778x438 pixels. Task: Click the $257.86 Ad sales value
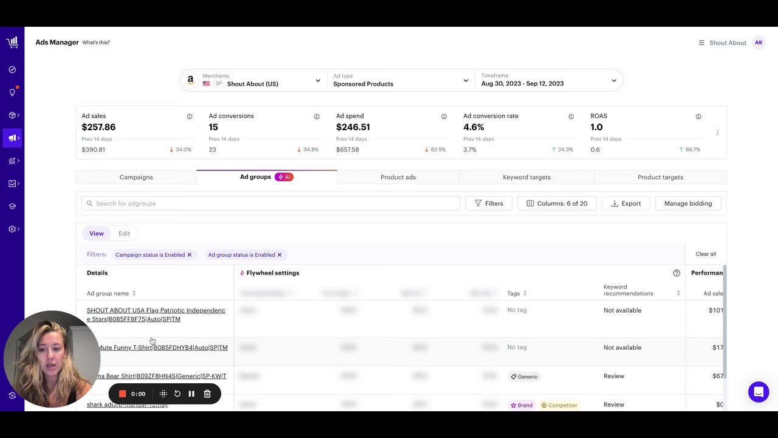tap(98, 127)
